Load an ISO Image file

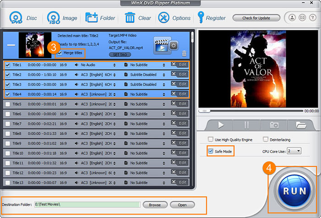point(62,18)
